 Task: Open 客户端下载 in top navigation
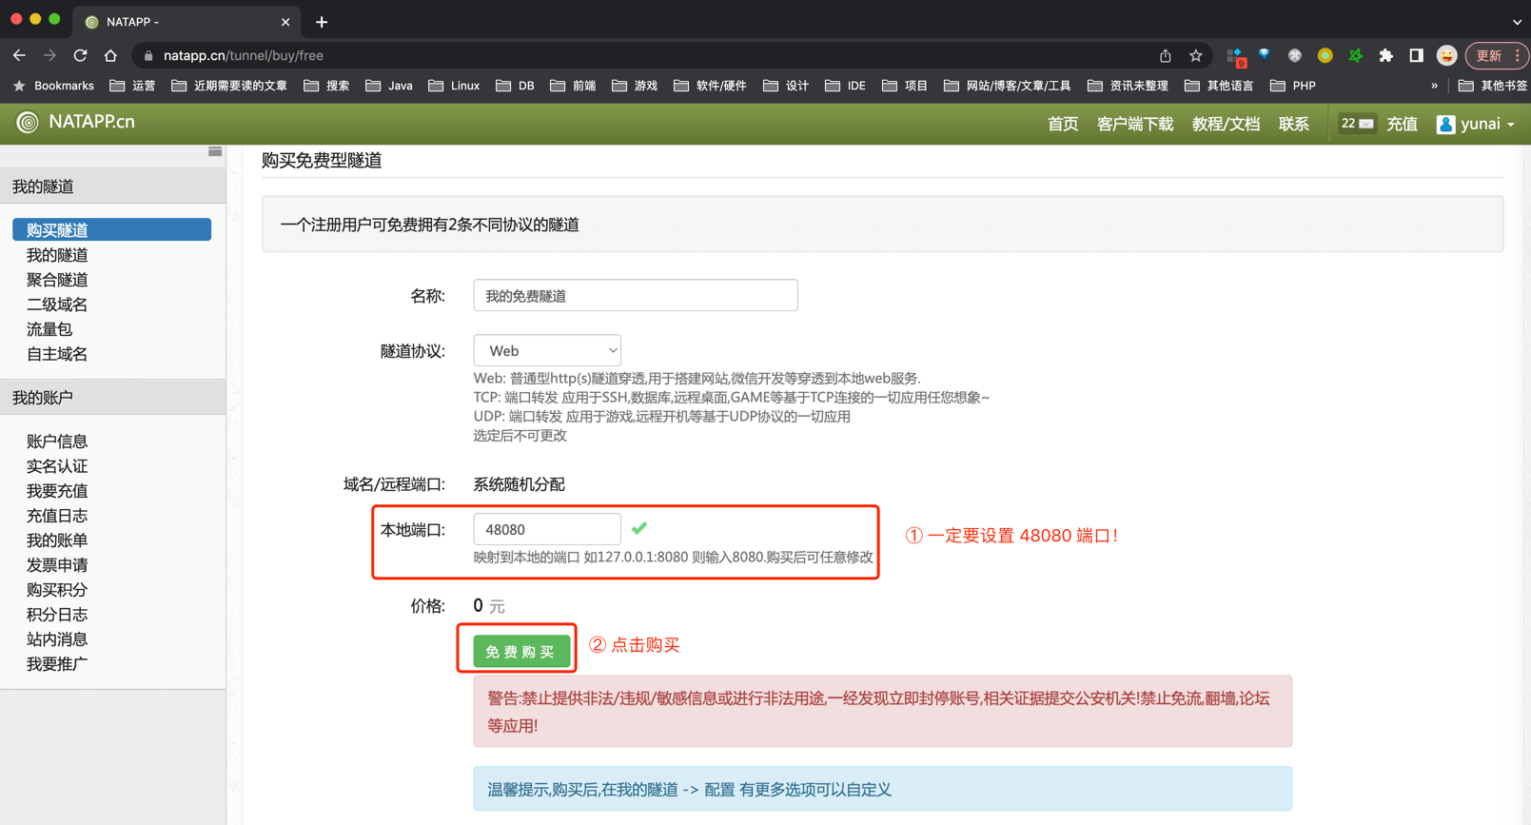click(1134, 124)
